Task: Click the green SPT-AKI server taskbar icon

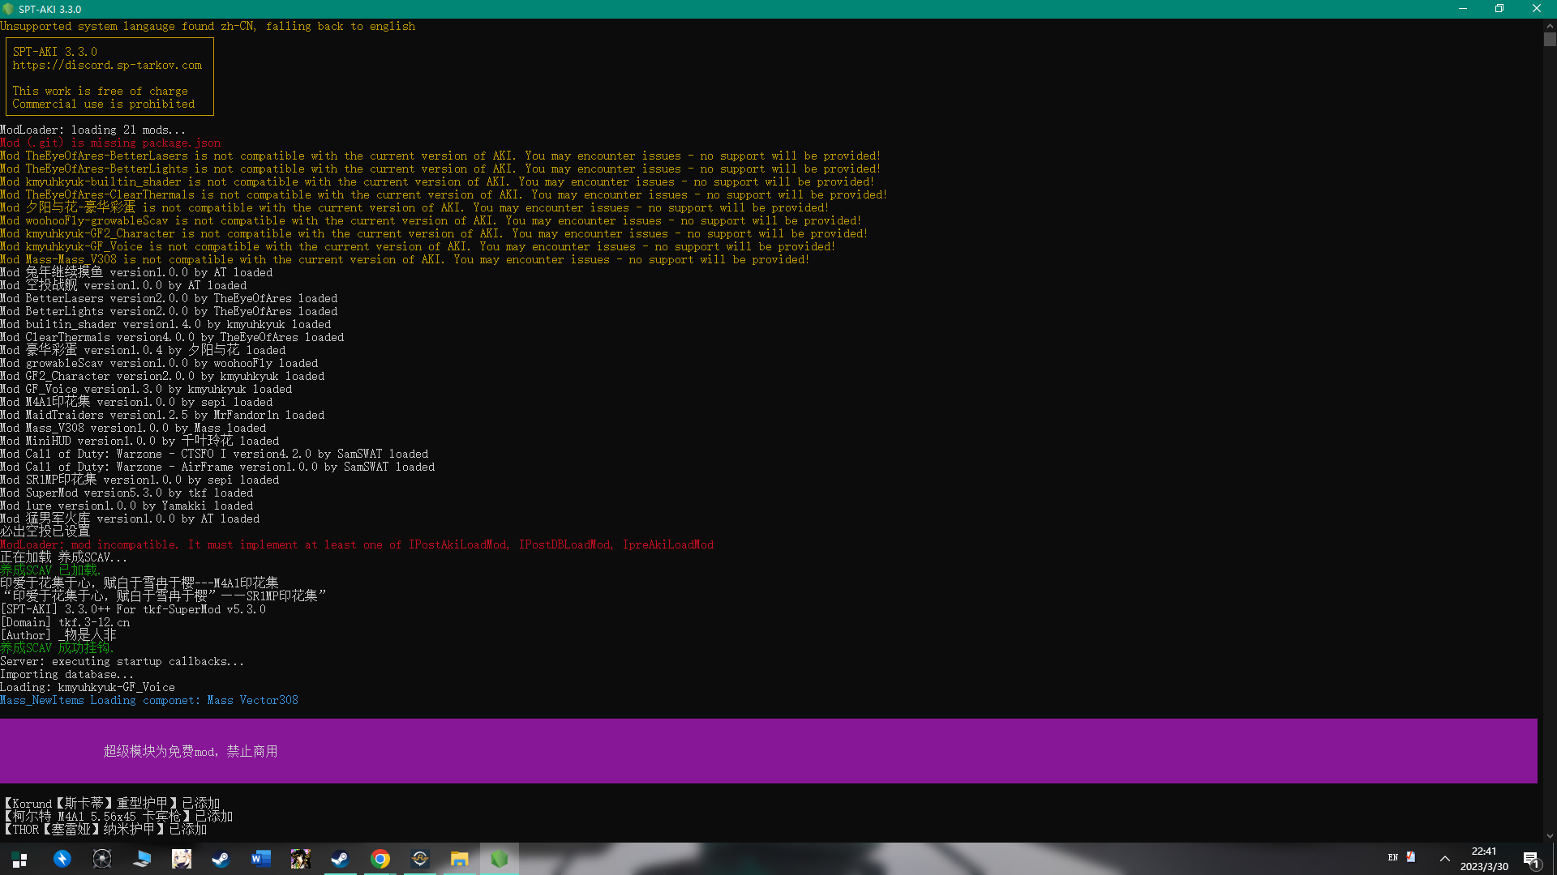Action: click(x=500, y=859)
